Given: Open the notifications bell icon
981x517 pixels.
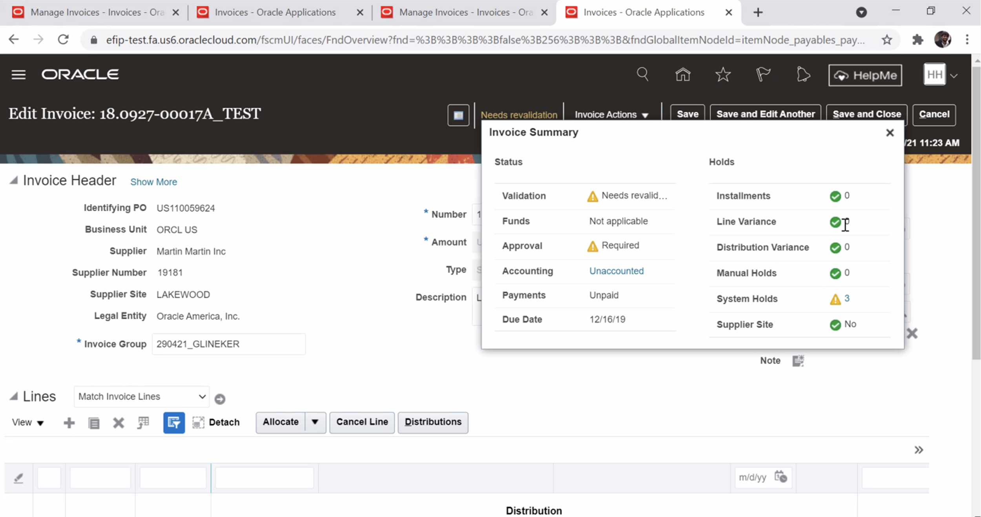Looking at the screenshot, I should point(803,74).
